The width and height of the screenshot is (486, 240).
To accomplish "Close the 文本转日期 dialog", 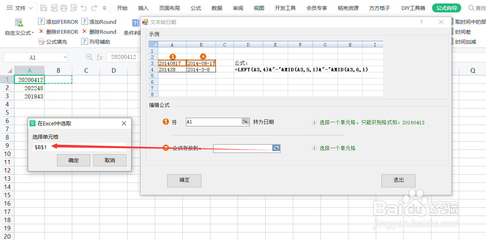I will 441,22.
